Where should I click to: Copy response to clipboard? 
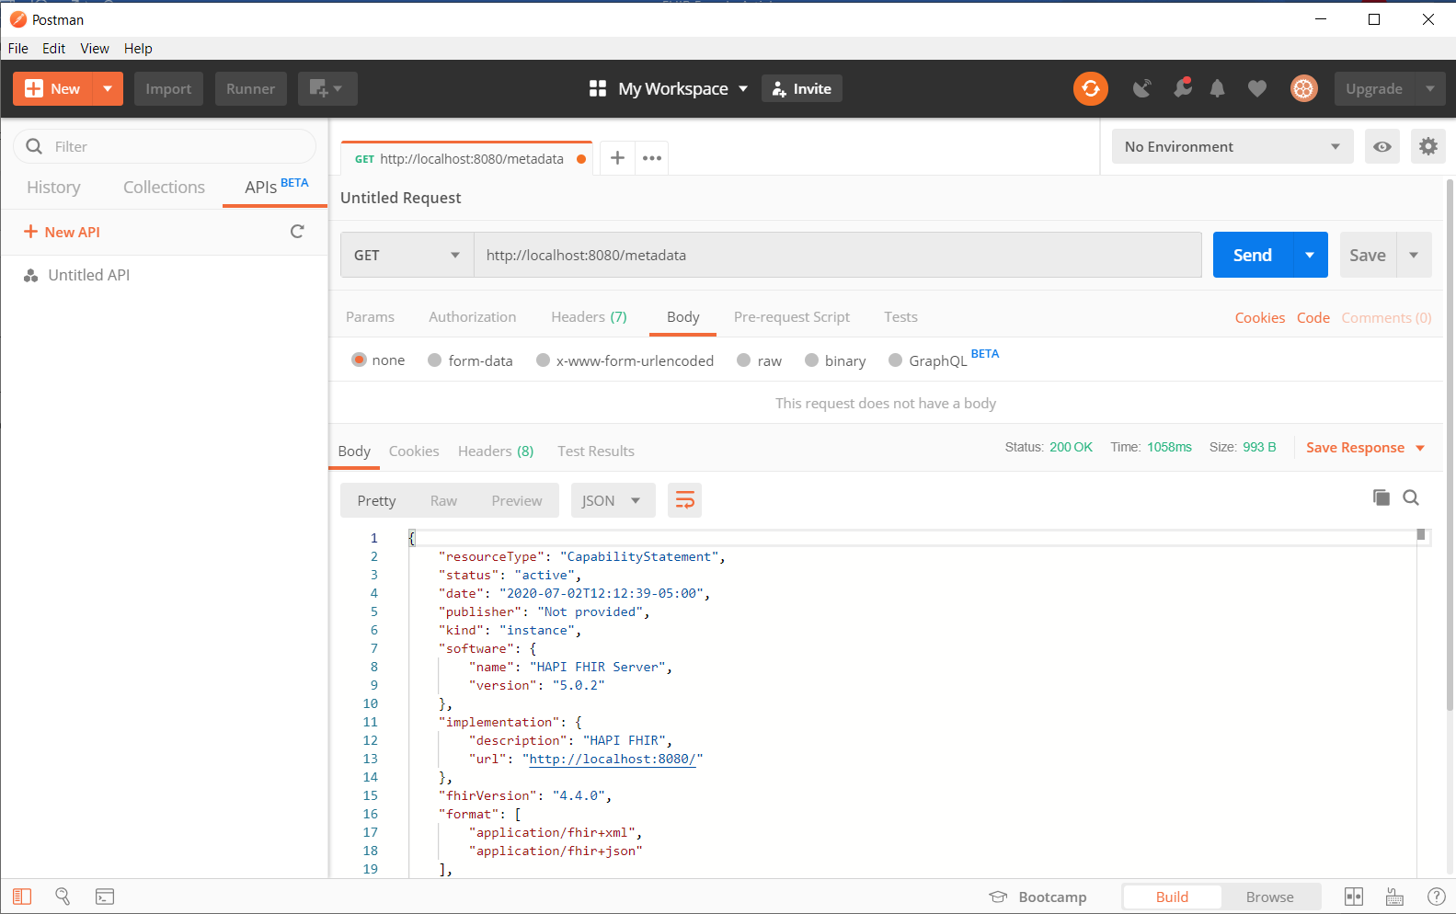pos(1381,497)
